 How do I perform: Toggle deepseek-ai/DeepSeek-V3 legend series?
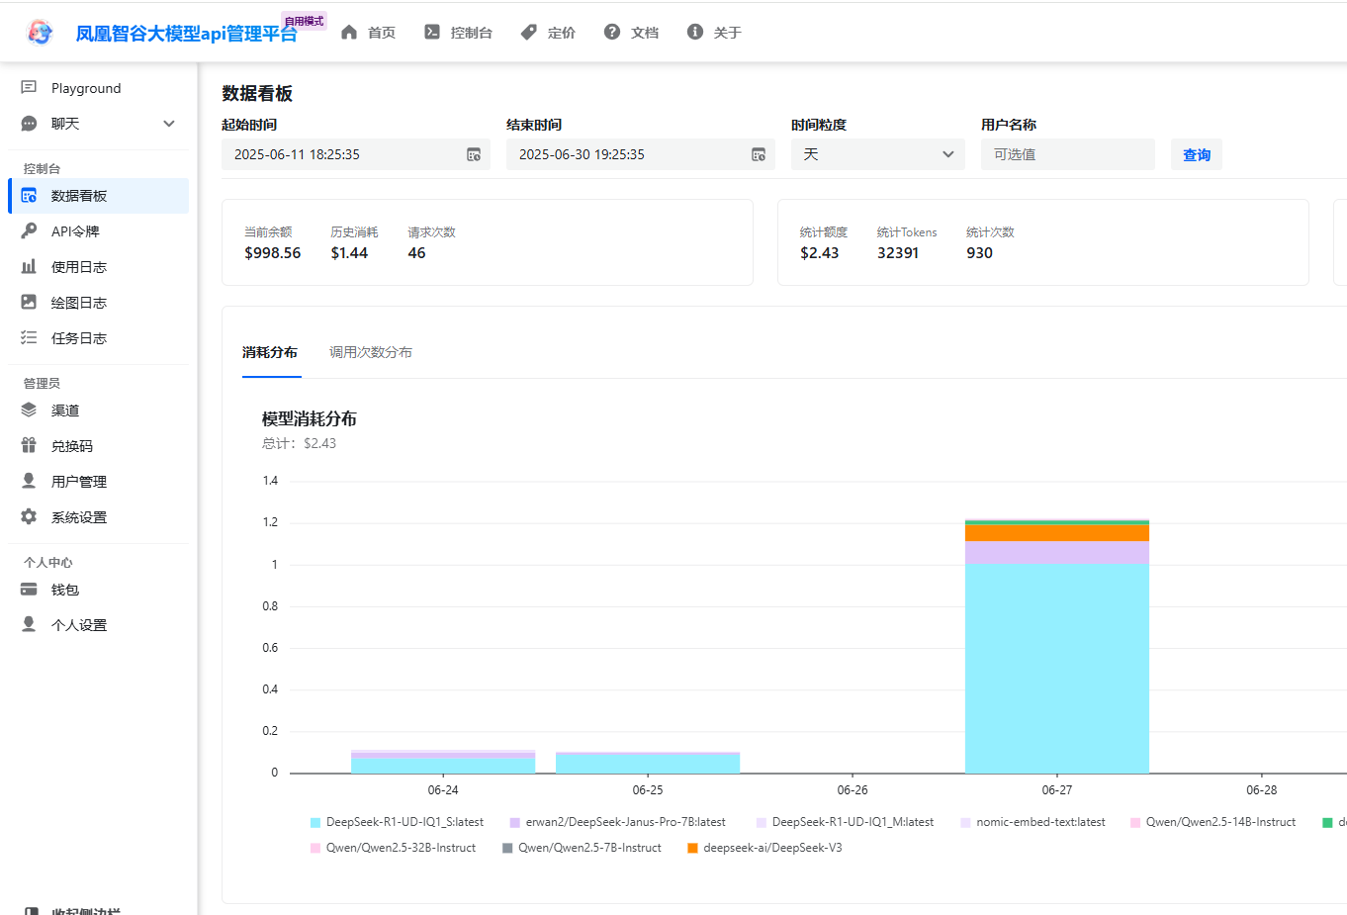764,848
